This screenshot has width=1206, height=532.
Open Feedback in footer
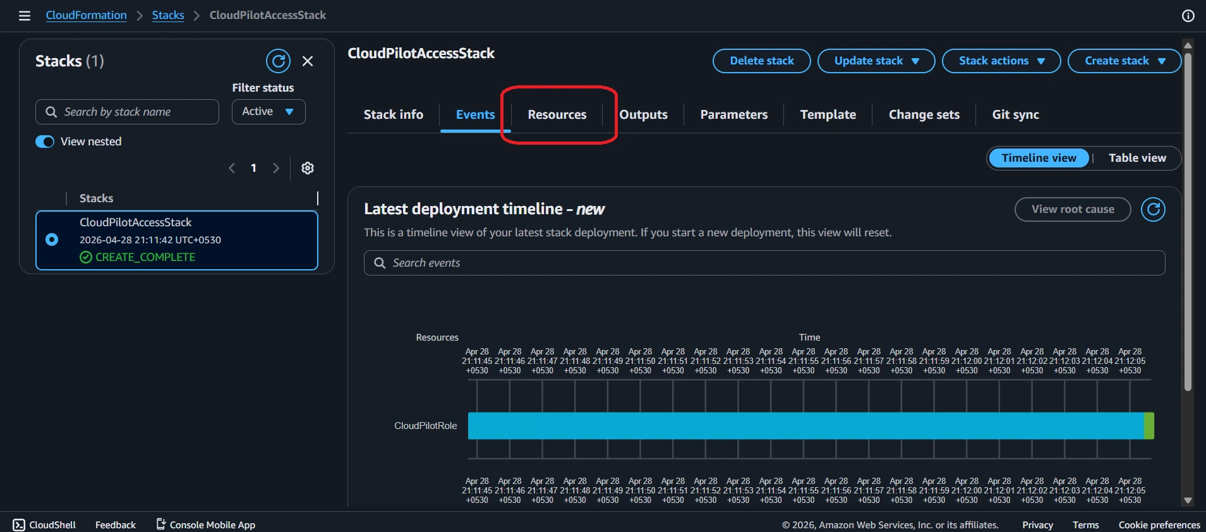(116, 524)
